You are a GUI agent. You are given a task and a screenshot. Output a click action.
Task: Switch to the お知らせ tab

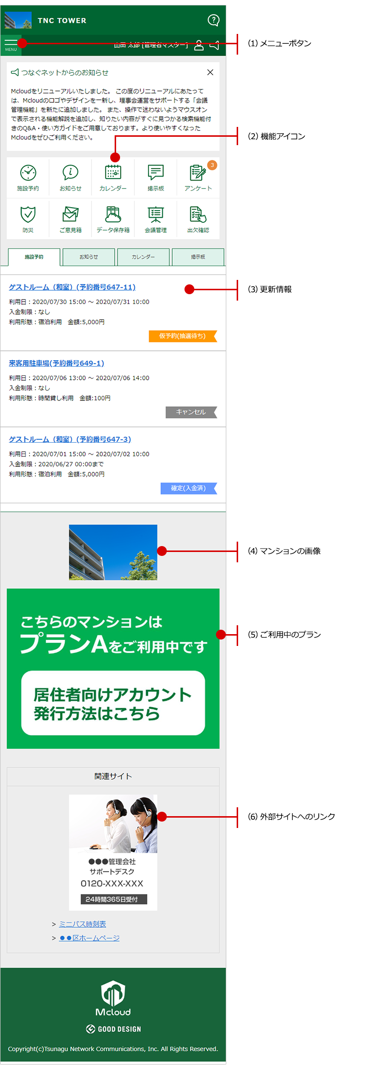(x=89, y=257)
